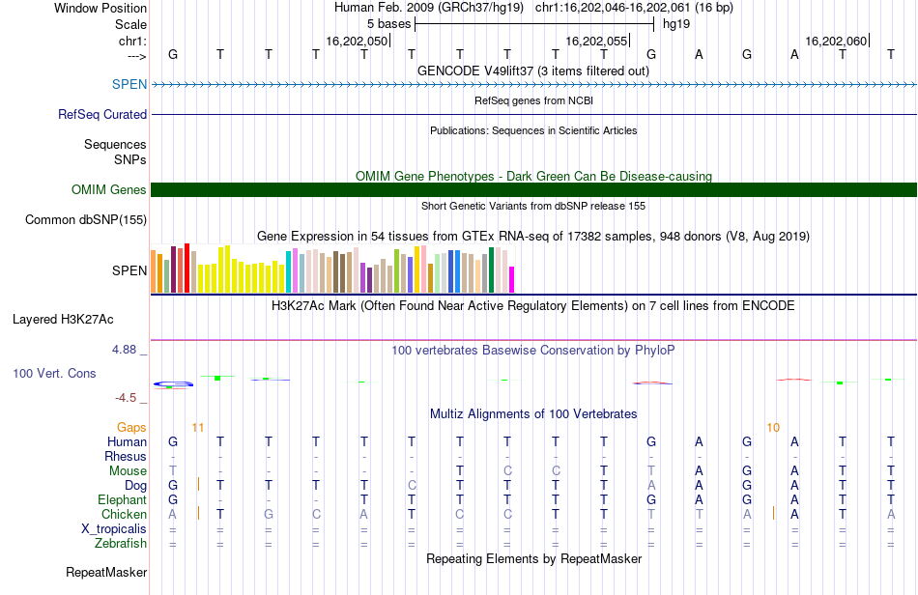Click the magenta last bar in GTEx chart
Screen dimensions: 918x595
512,280
